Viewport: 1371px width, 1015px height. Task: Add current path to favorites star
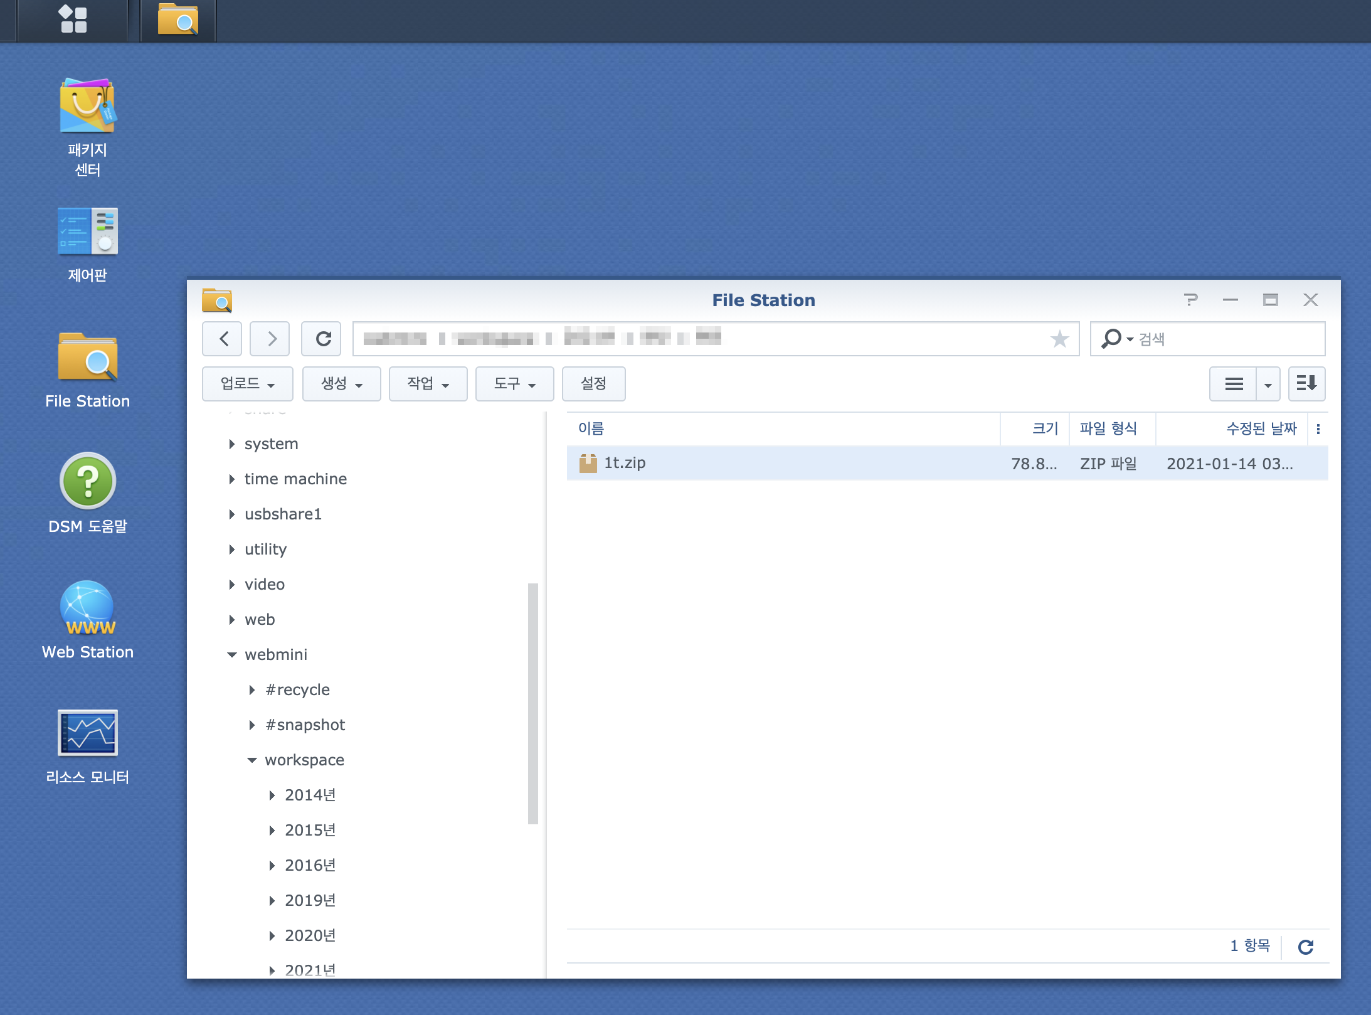click(x=1059, y=339)
